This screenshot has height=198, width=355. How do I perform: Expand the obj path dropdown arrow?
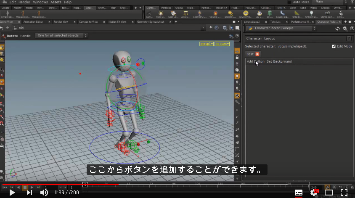203,28
